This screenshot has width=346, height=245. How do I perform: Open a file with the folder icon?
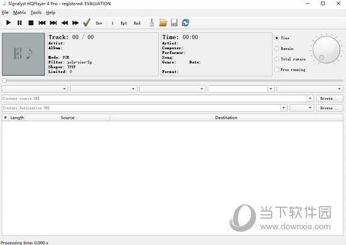(x=163, y=23)
